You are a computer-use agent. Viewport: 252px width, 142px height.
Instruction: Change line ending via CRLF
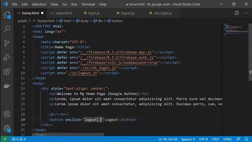[x=215, y=139]
